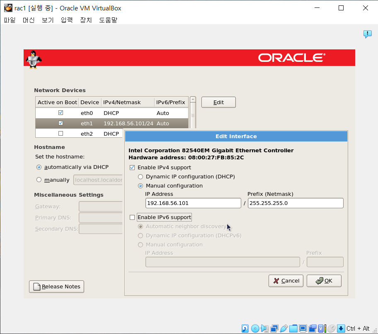Click the optical disc status icon
Screen dimensions: 378x334
tap(255, 329)
